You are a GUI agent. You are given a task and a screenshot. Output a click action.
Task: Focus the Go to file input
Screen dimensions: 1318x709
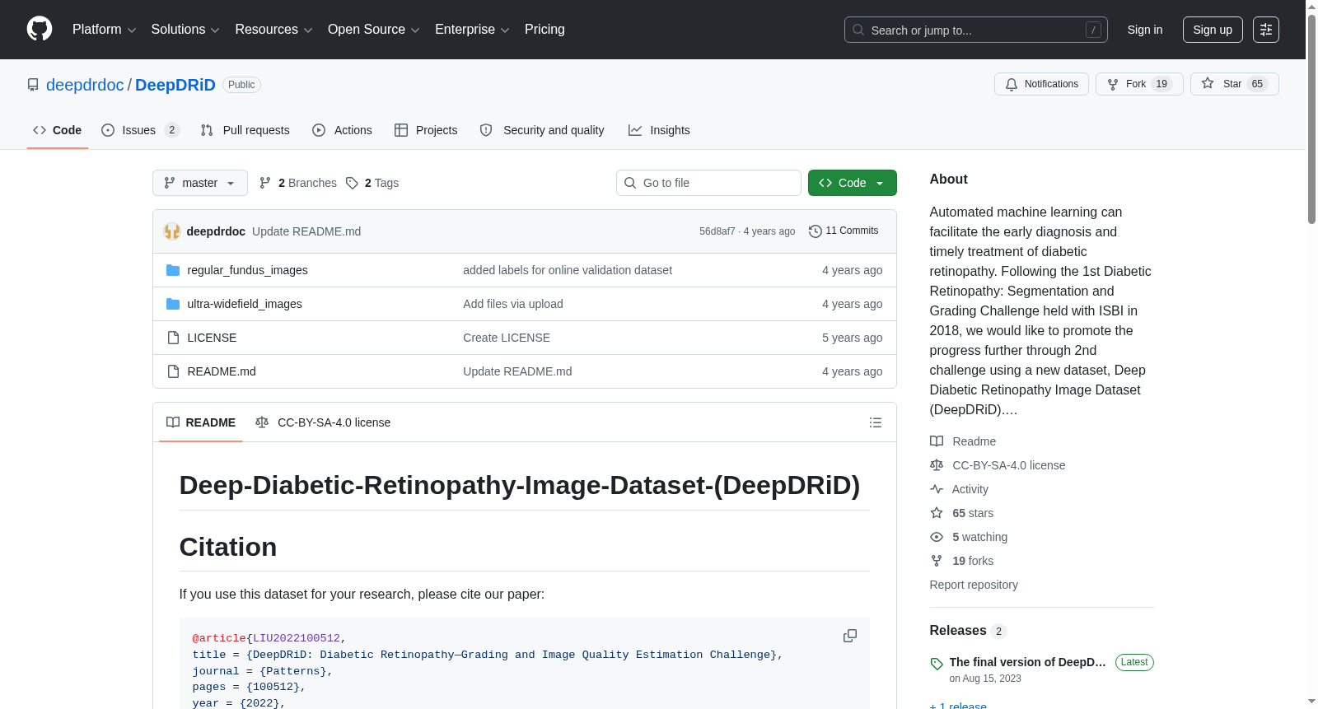708,183
